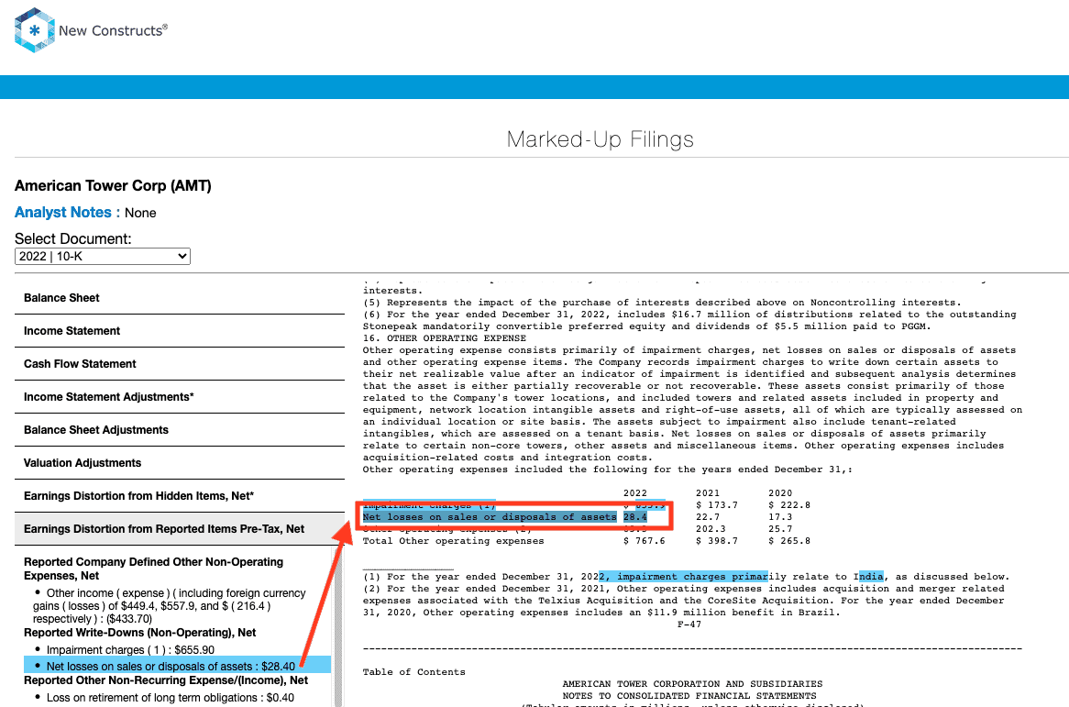The width and height of the screenshot is (1069, 707).
Task: Select Loss on retirement of long term obligations item
Action: click(x=171, y=698)
